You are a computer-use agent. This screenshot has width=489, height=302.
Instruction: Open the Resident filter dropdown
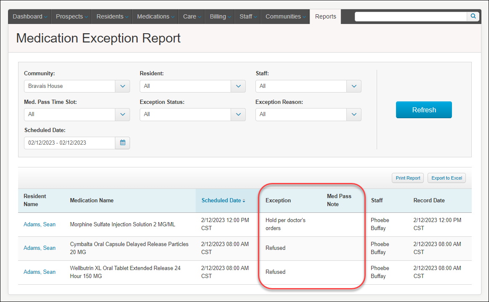(x=238, y=86)
